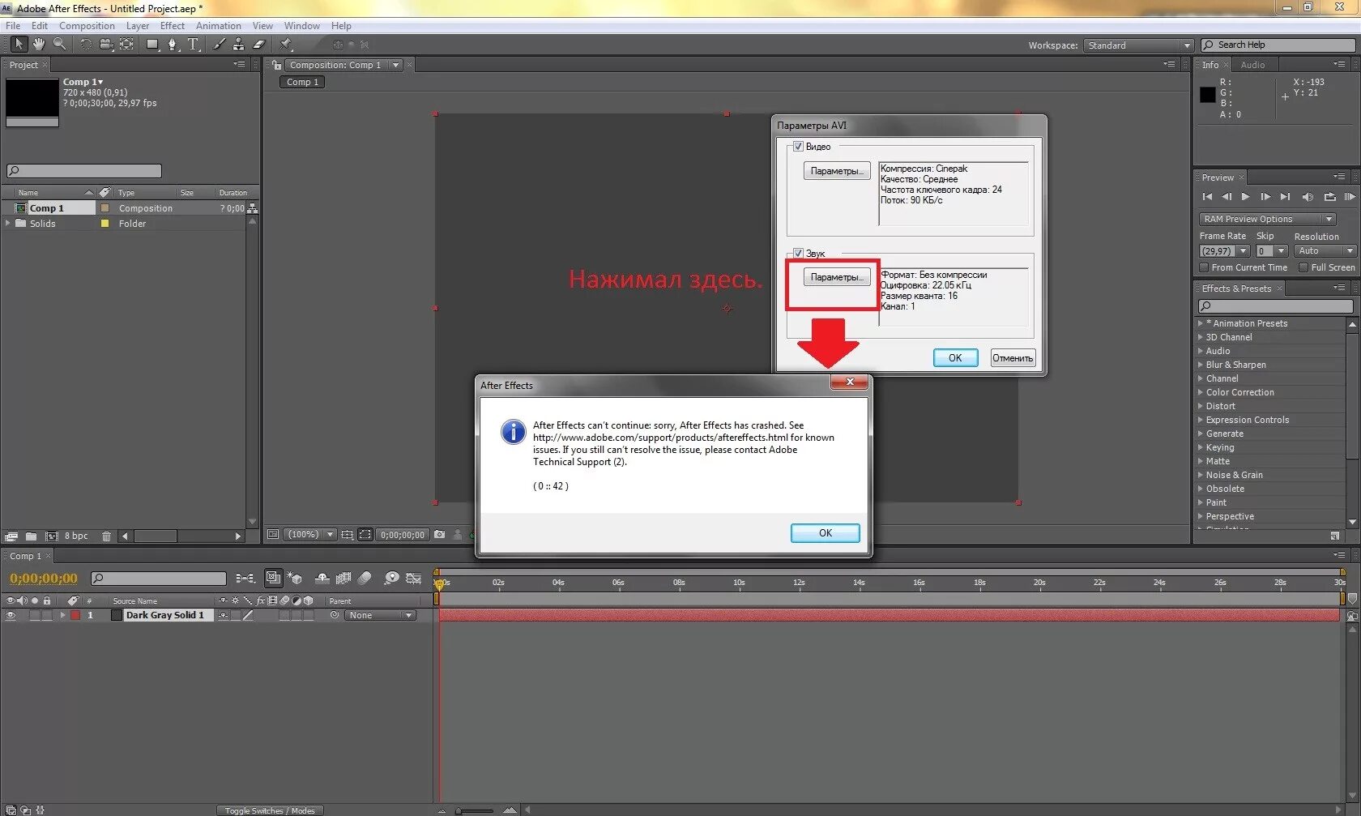The width and height of the screenshot is (1361, 816).
Task: Open the Graph Editor
Action: point(414,578)
